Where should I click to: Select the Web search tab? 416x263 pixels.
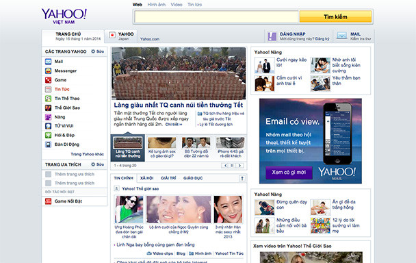[x=138, y=5]
